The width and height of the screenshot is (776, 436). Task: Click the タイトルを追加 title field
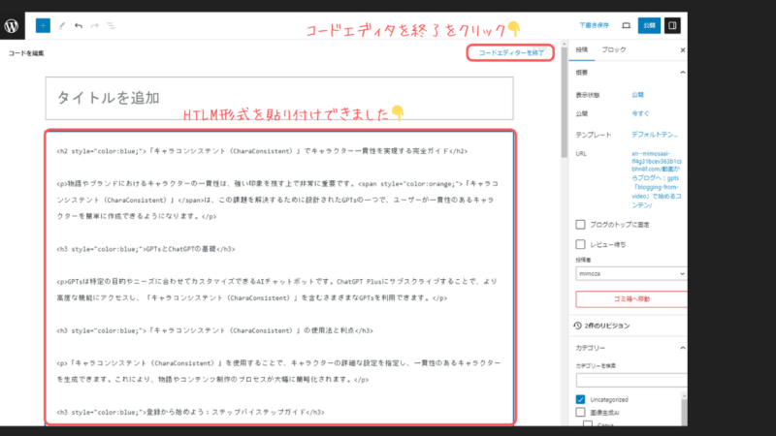[x=279, y=98]
